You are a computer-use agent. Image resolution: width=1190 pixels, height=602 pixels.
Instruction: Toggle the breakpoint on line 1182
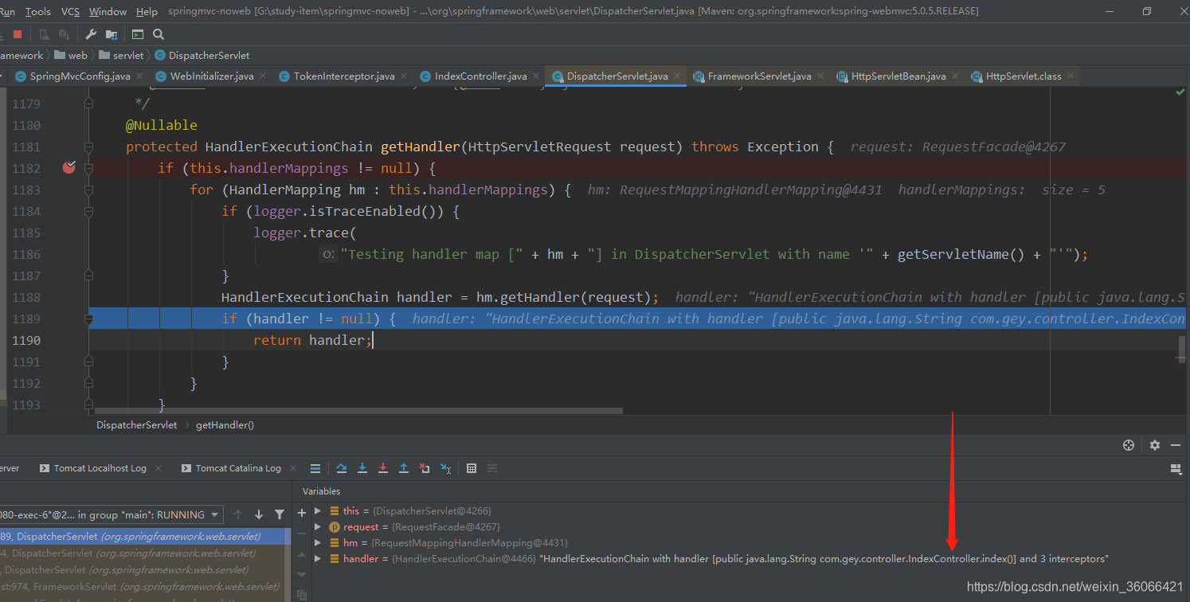click(x=69, y=167)
